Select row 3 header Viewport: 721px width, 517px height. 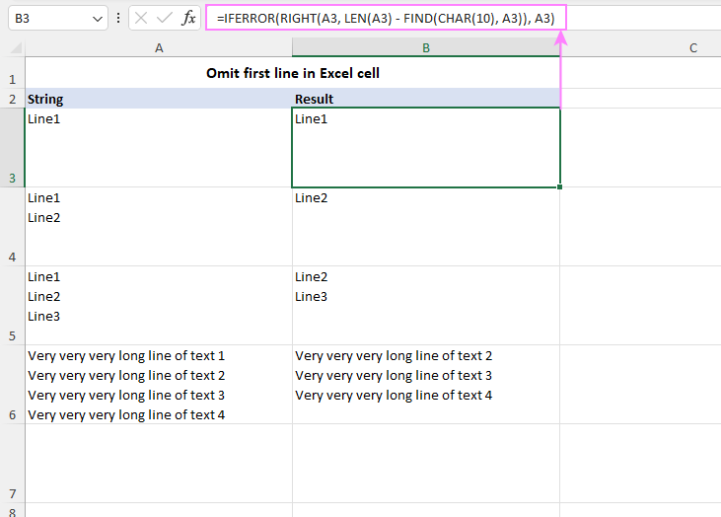(13, 148)
